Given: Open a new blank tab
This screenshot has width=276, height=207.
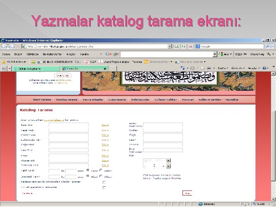Looking at the screenshot, I should (x=112, y=69).
